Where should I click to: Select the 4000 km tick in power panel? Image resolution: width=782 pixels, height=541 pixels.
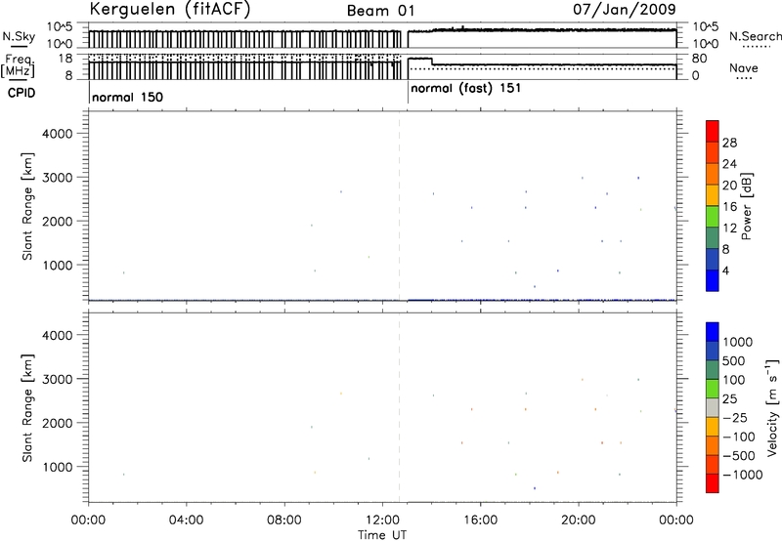[58, 134]
